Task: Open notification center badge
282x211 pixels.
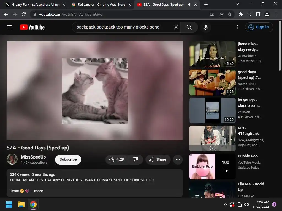Action: [274, 204]
